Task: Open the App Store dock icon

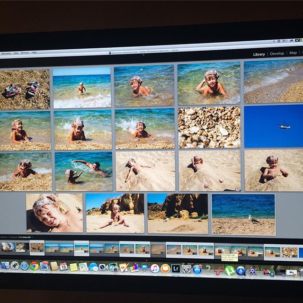Action: click(x=197, y=269)
